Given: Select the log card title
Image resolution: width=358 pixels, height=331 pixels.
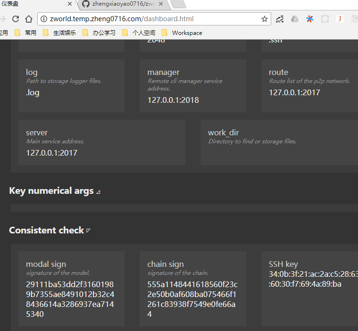Looking at the screenshot, I should [x=32, y=73].
